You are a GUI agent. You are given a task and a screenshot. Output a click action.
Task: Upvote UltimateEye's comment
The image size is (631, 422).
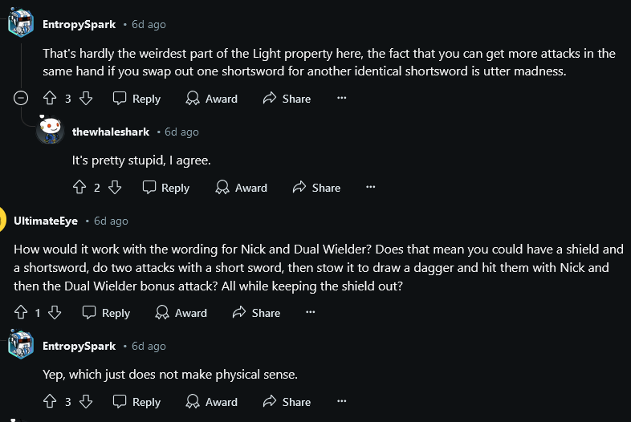pyautogui.click(x=20, y=313)
